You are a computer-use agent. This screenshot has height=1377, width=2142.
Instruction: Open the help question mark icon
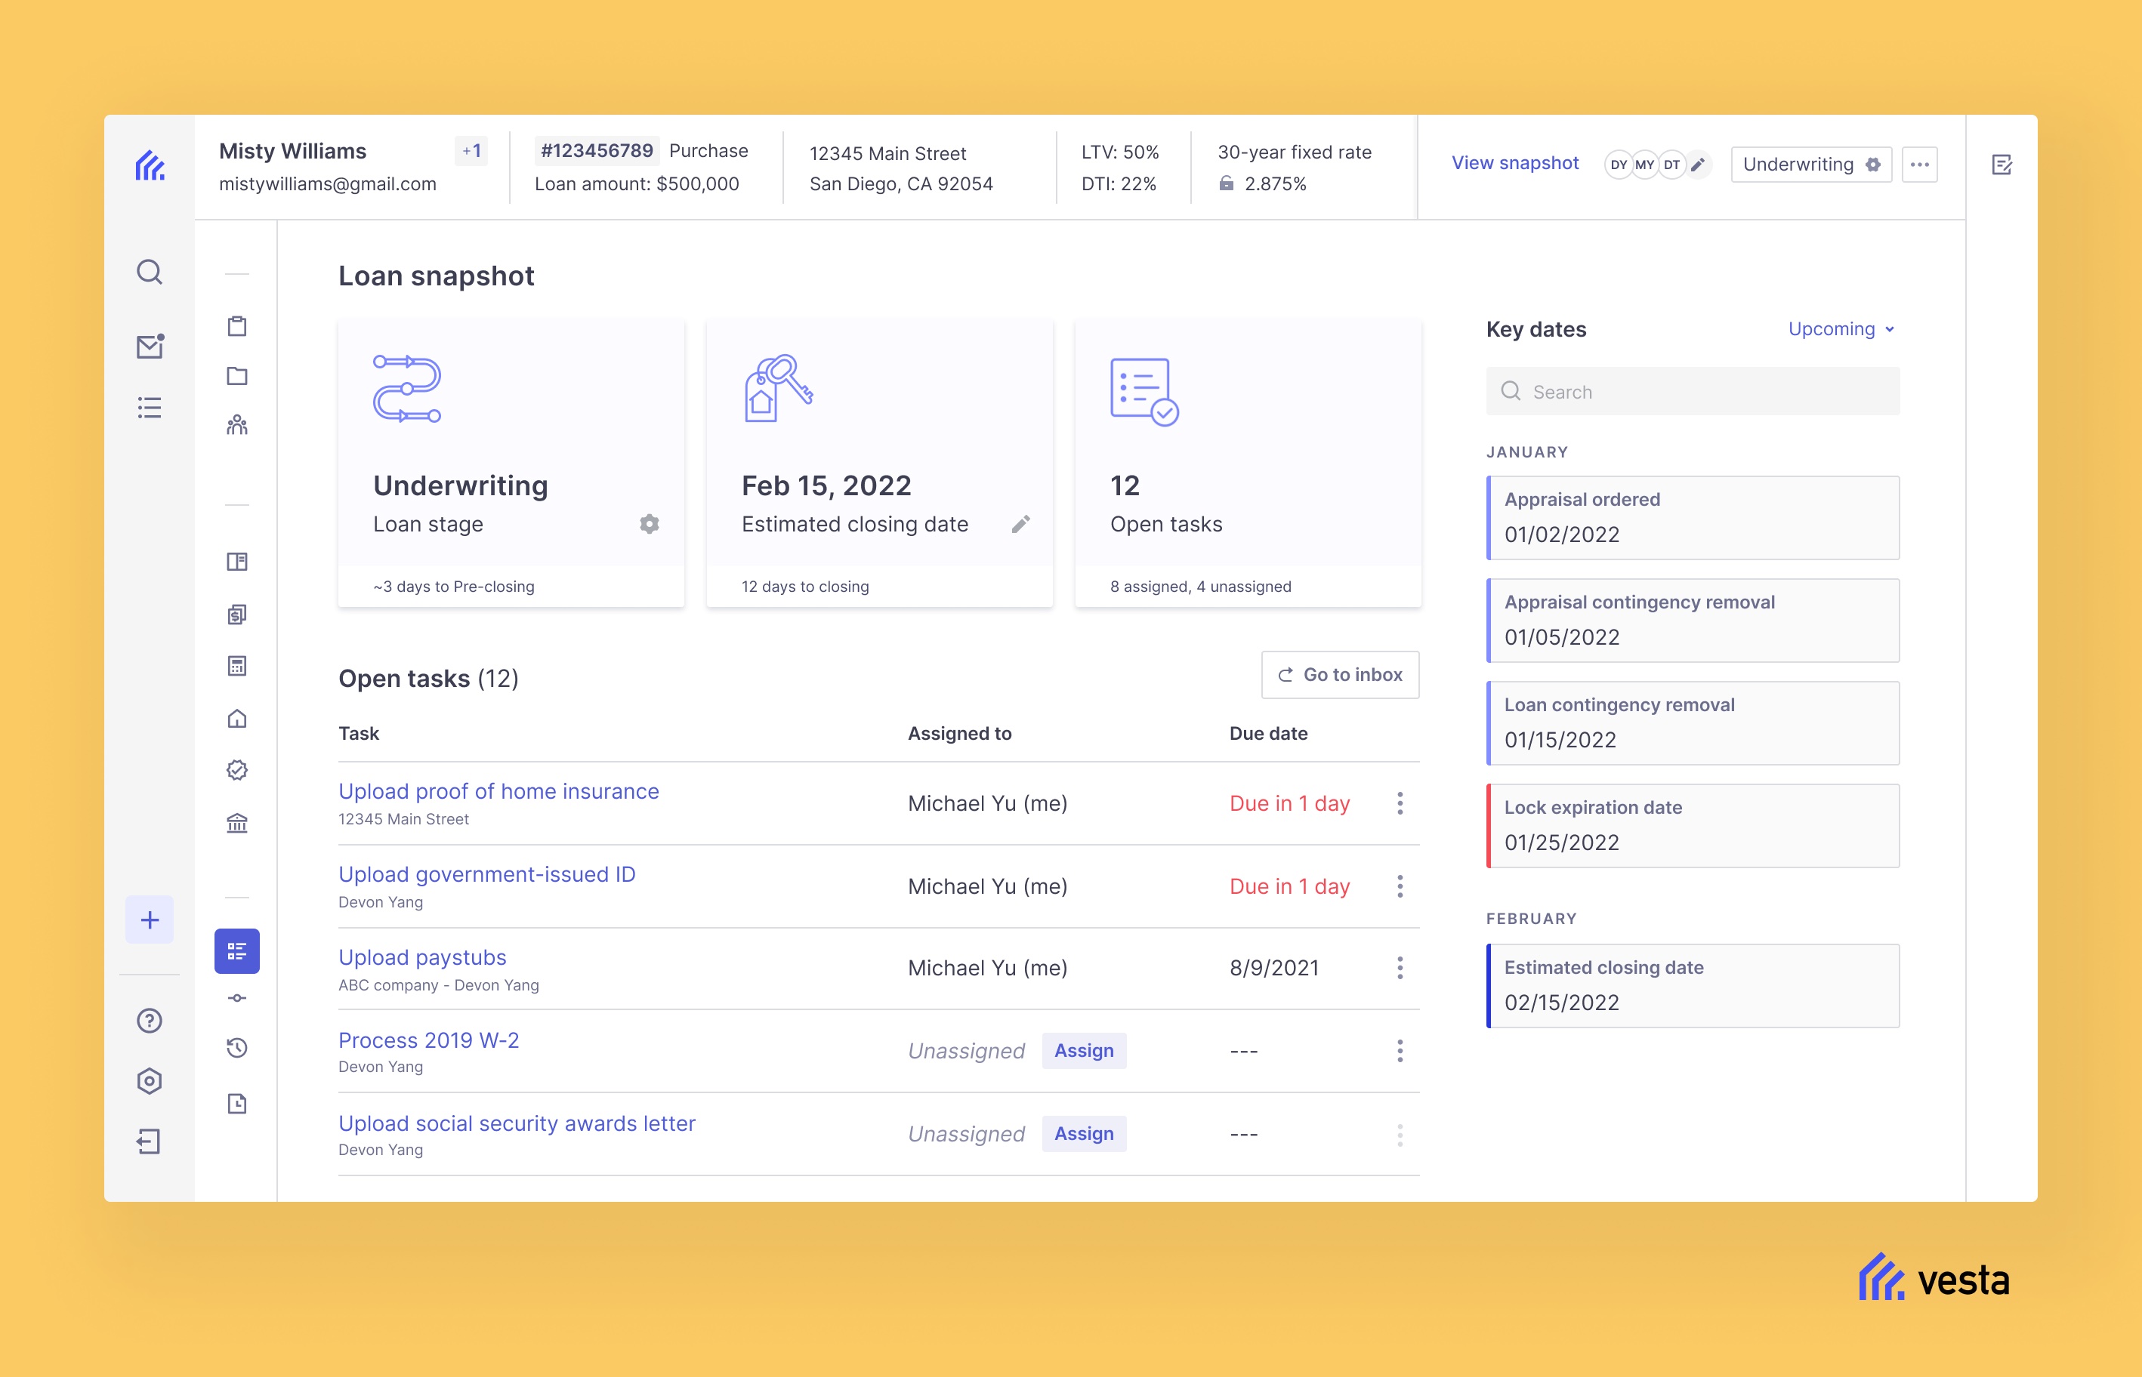point(150,1020)
